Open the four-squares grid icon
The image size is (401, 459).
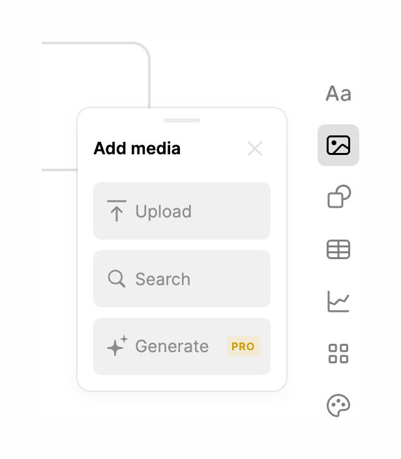[338, 354]
